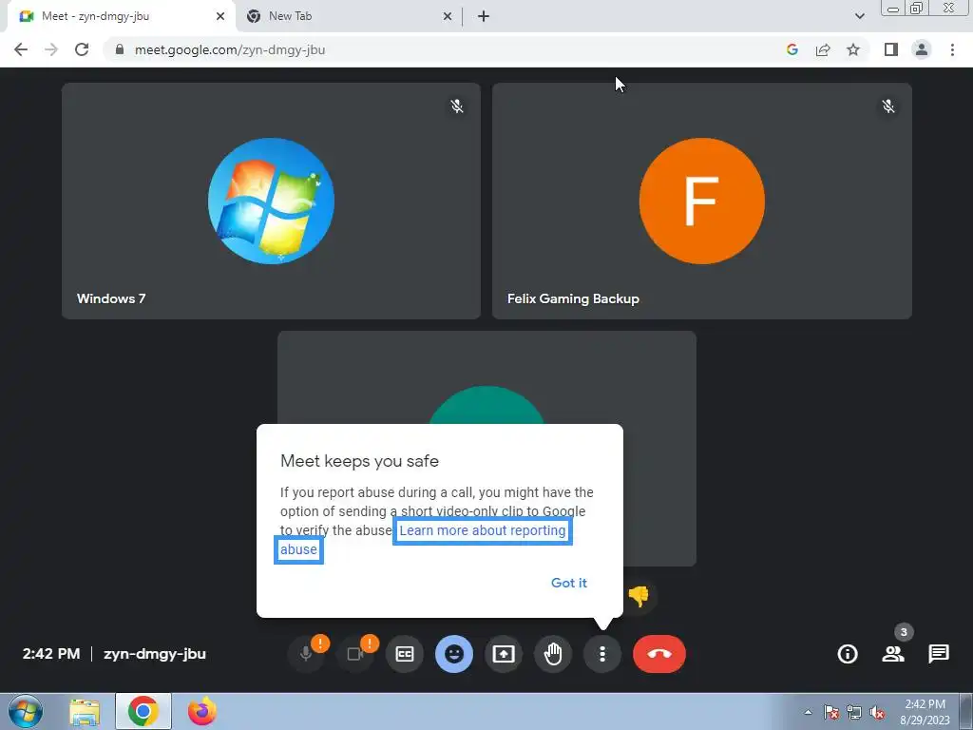This screenshot has height=730, width=973.
Task: Turn on captions with the CC button
Action: tap(405, 654)
